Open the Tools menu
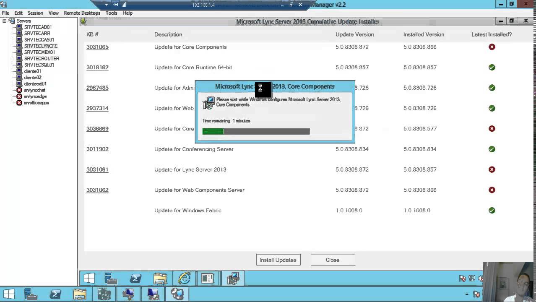This screenshot has height=302, width=536. click(x=111, y=13)
